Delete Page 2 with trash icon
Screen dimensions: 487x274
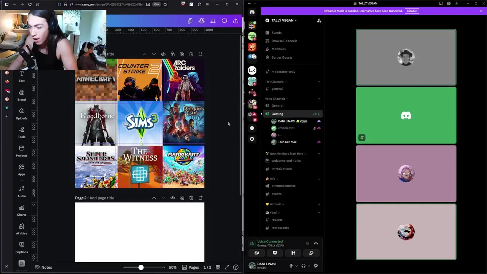click(191, 198)
